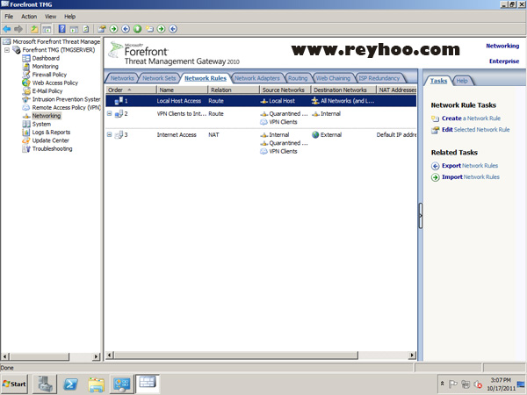Open the Web Access Policy globe icon

point(26,83)
